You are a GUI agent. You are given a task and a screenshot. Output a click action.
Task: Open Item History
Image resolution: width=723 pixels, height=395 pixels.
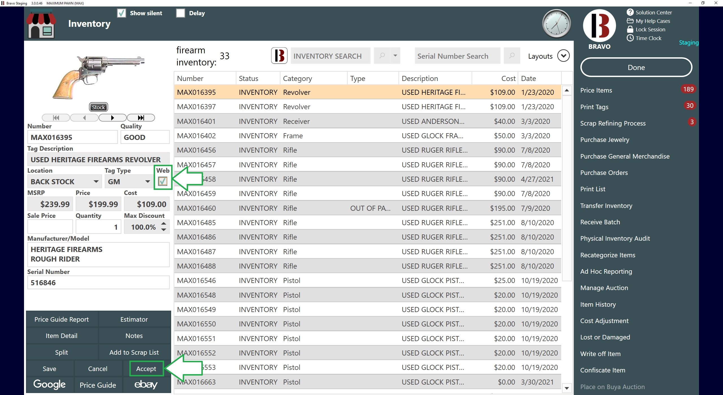[598, 304]
